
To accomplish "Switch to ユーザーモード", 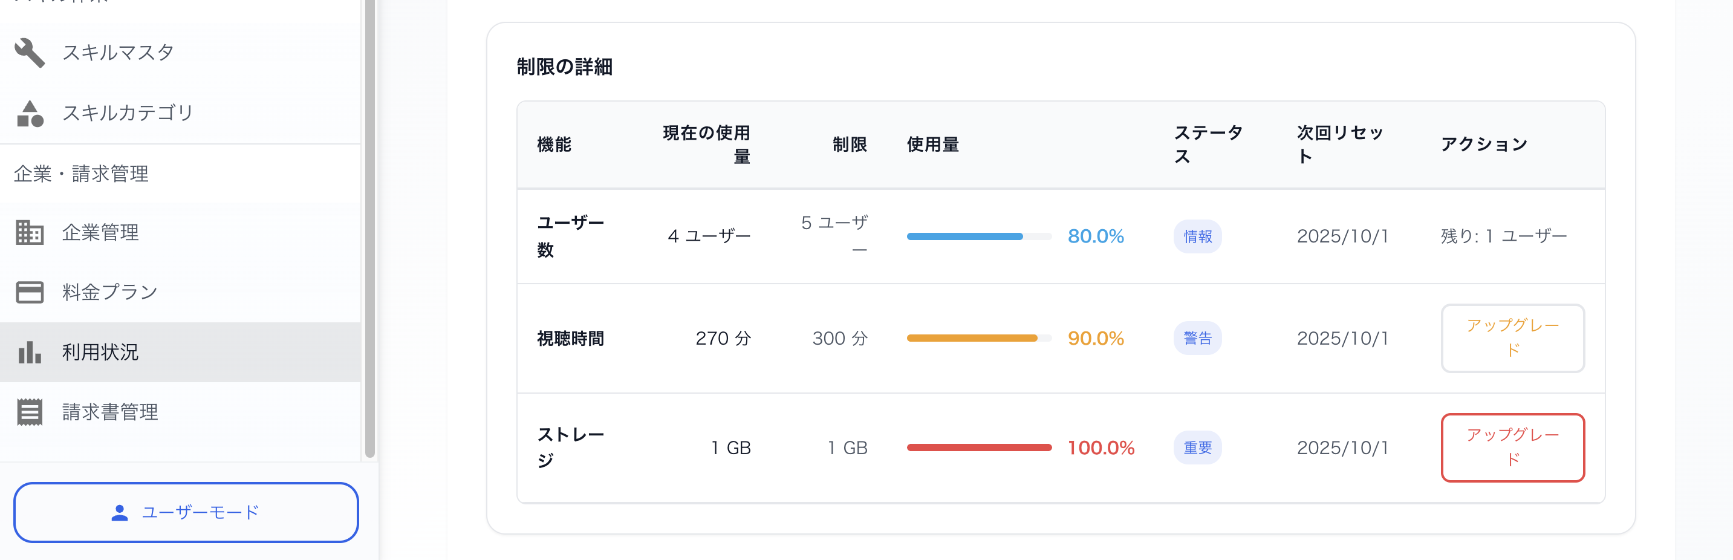I will 187,512.
